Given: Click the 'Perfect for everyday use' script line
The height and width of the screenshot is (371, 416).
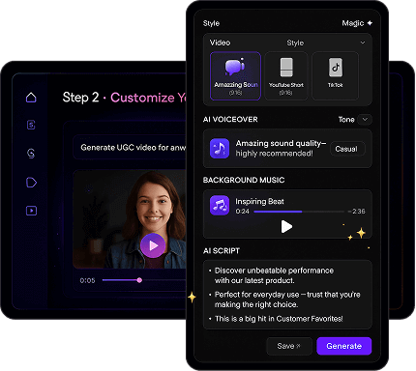Looking at the screenshot, I should [x=287, y=300].
